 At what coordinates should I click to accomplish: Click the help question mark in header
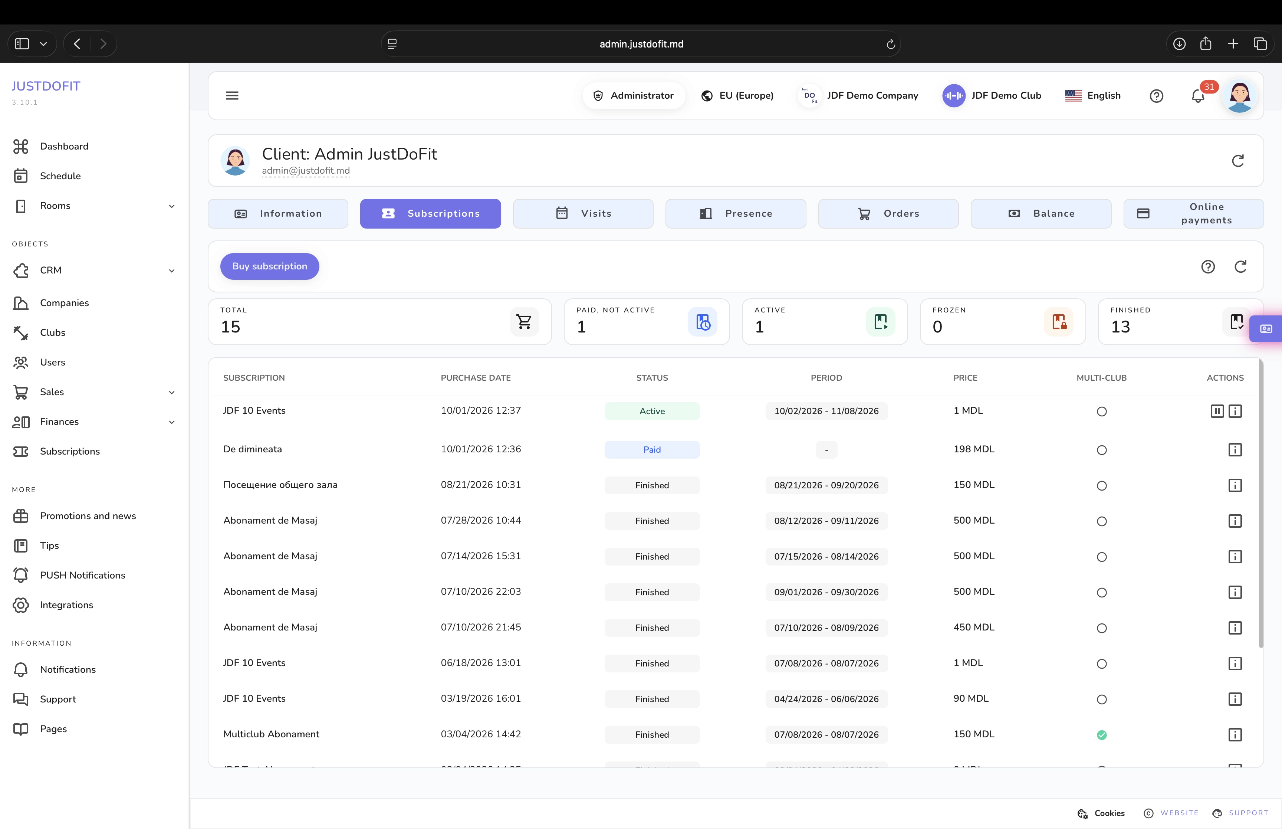1156,96
